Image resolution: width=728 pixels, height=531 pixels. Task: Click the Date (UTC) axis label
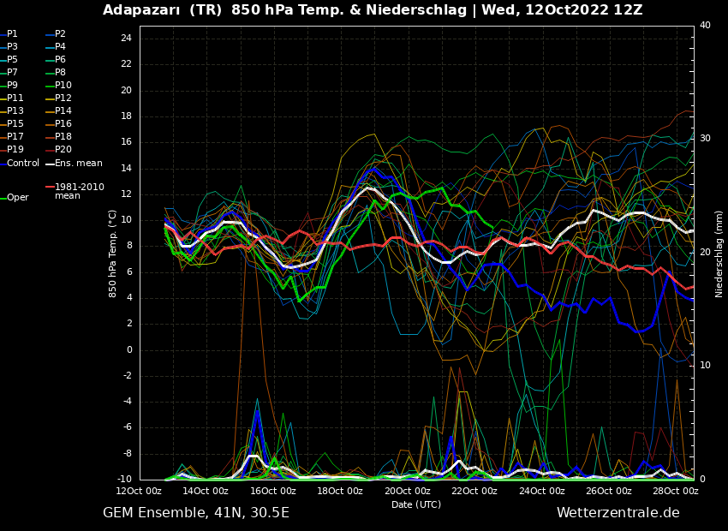tap(416, 504)
